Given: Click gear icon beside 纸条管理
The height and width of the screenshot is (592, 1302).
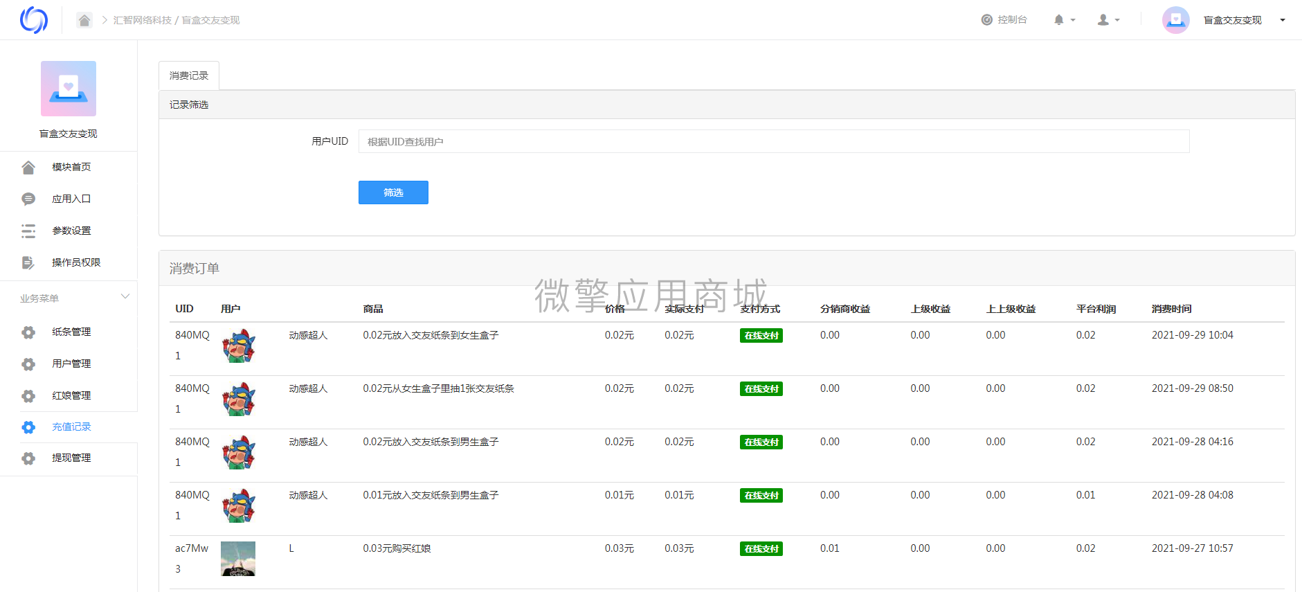Looking at the screenshot, I should 28,332.
